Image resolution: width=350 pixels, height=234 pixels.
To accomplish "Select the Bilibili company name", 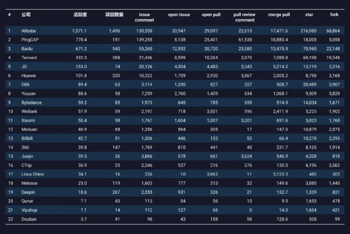I will click(27, 139).
